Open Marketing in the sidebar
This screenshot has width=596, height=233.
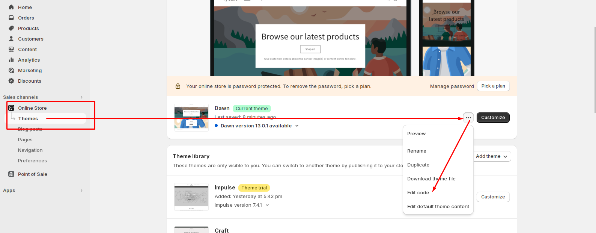[x=30, y=70]
